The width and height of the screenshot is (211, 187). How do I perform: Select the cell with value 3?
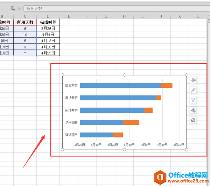[25, 47]
